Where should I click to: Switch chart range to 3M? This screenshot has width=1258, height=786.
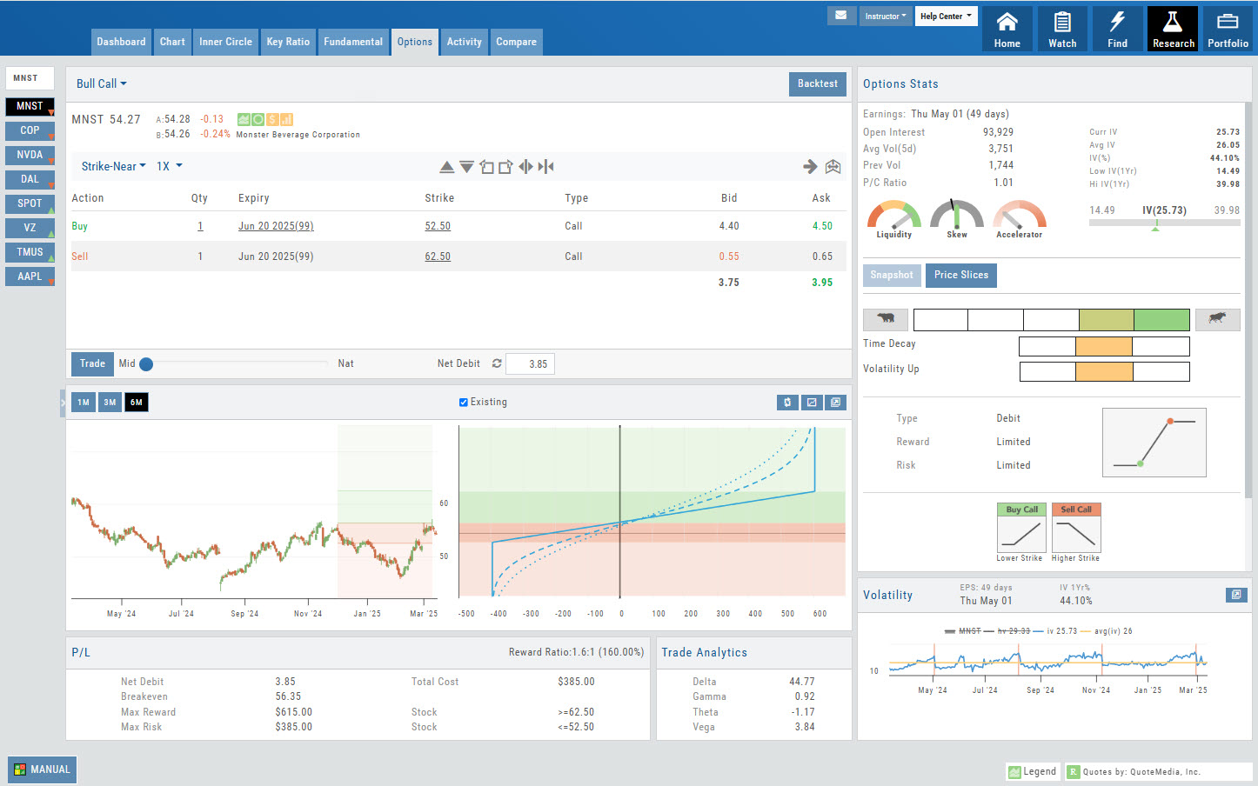pos(110,402)
